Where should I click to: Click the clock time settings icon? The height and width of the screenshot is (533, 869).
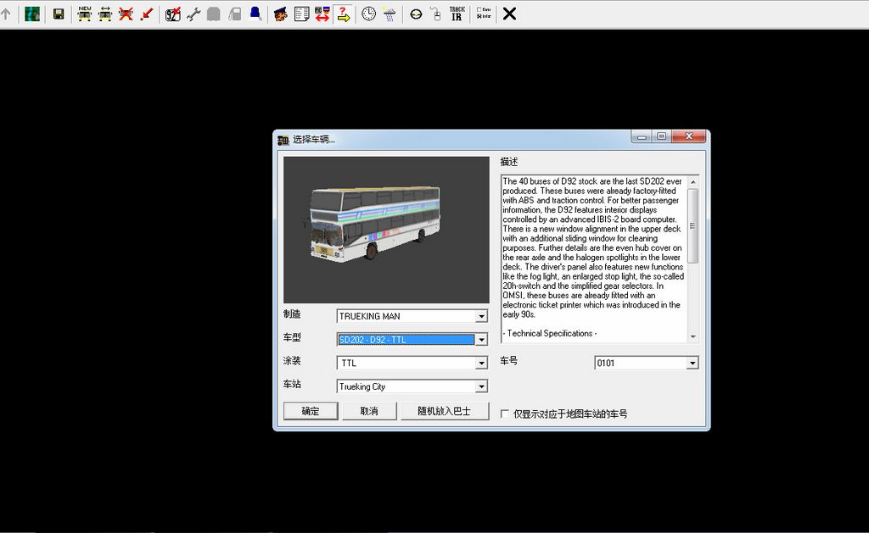click(368, 14)
